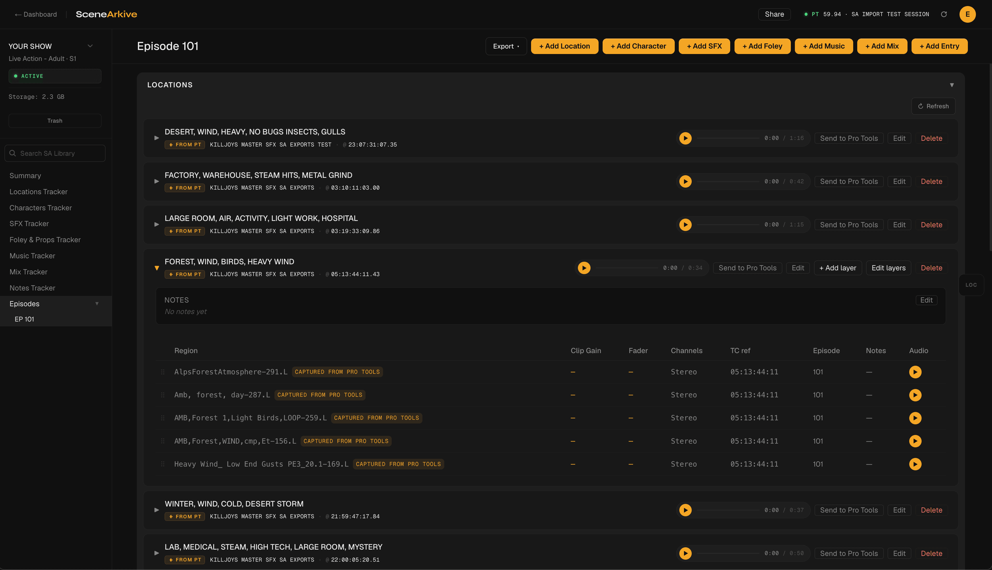Image resolution: width=992 pixels, height=570 pixels.
Task: Open the Export dropdown
Action: coord(506,46)
